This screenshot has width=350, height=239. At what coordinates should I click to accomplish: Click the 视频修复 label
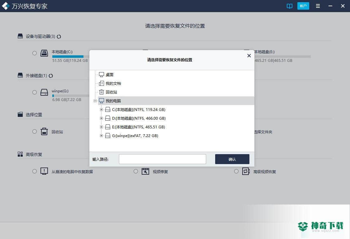point(160,172)
